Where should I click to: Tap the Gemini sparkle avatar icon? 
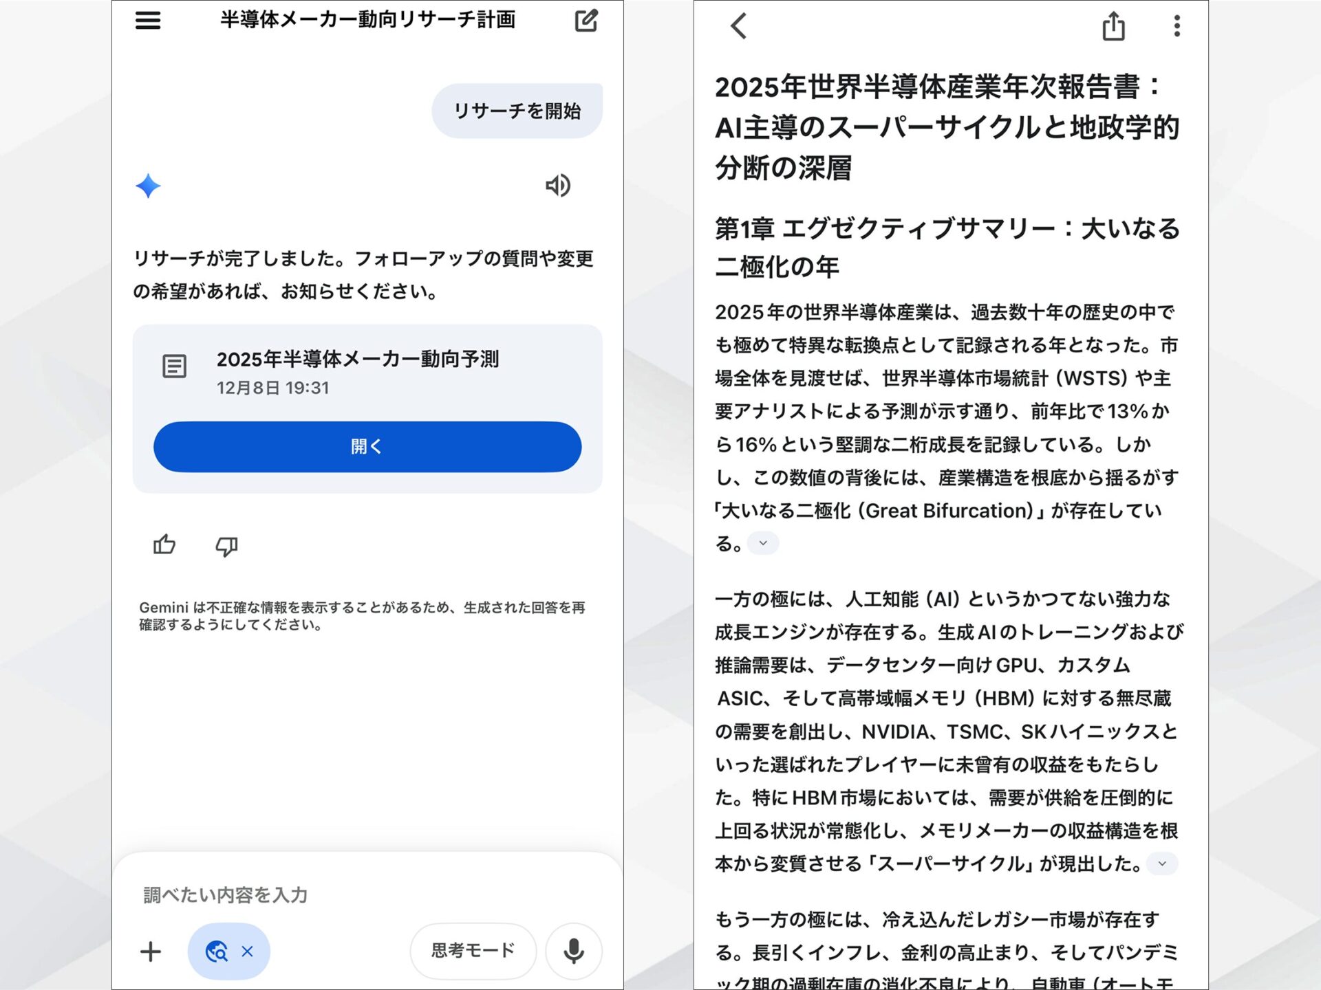(149, 186)
